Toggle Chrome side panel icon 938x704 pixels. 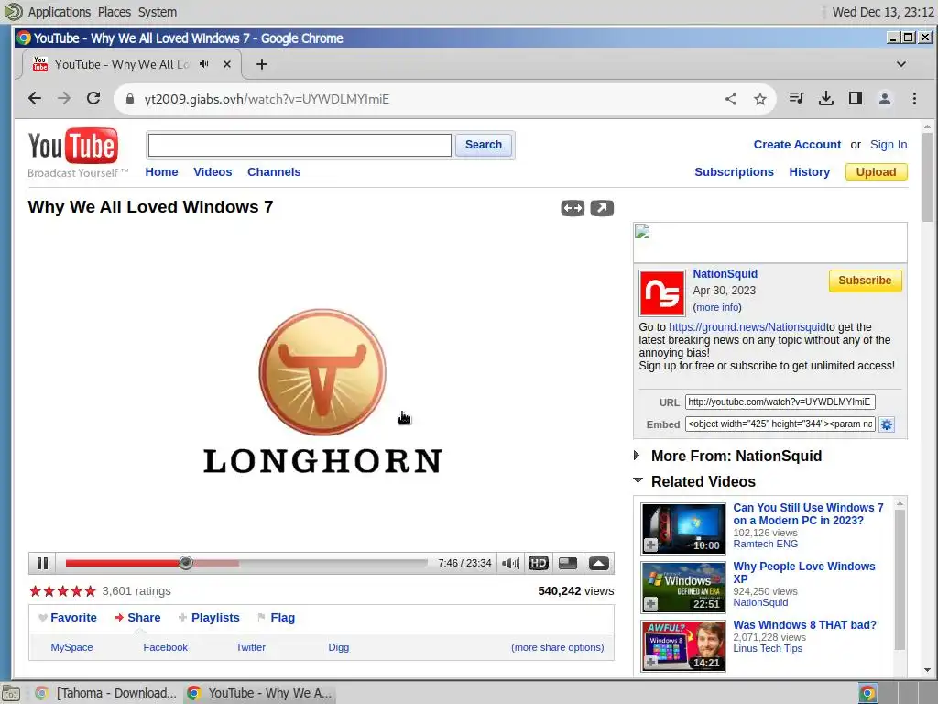click(856, 99)
